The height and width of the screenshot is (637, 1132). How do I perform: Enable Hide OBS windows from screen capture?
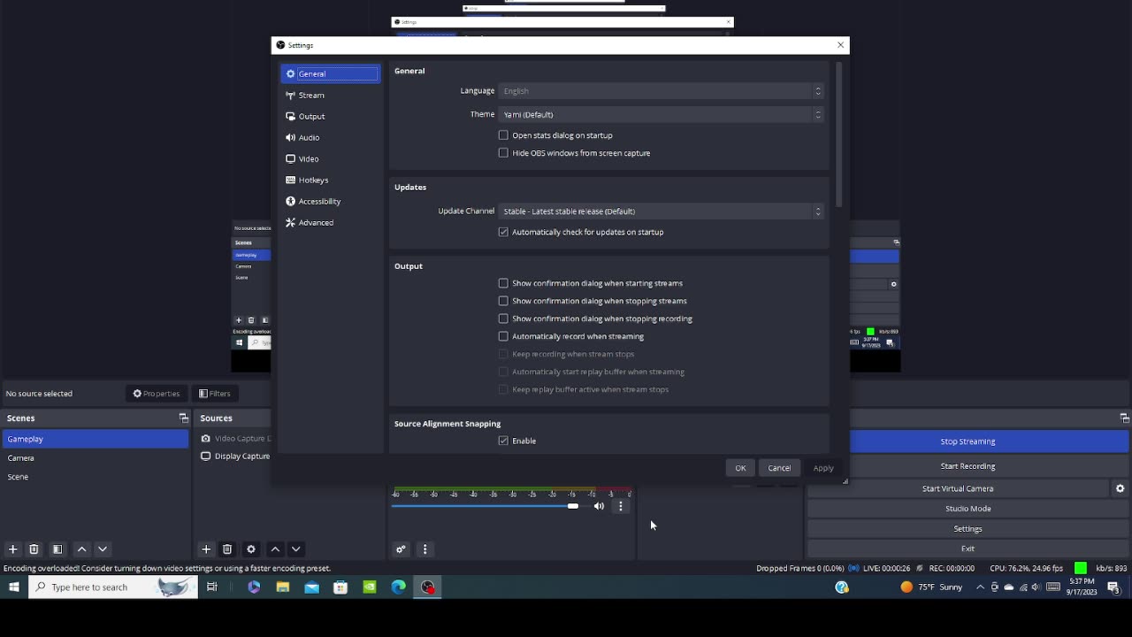(x=503, y=153)
